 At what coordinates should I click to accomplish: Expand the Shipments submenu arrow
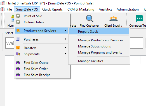tap(65, 54)
